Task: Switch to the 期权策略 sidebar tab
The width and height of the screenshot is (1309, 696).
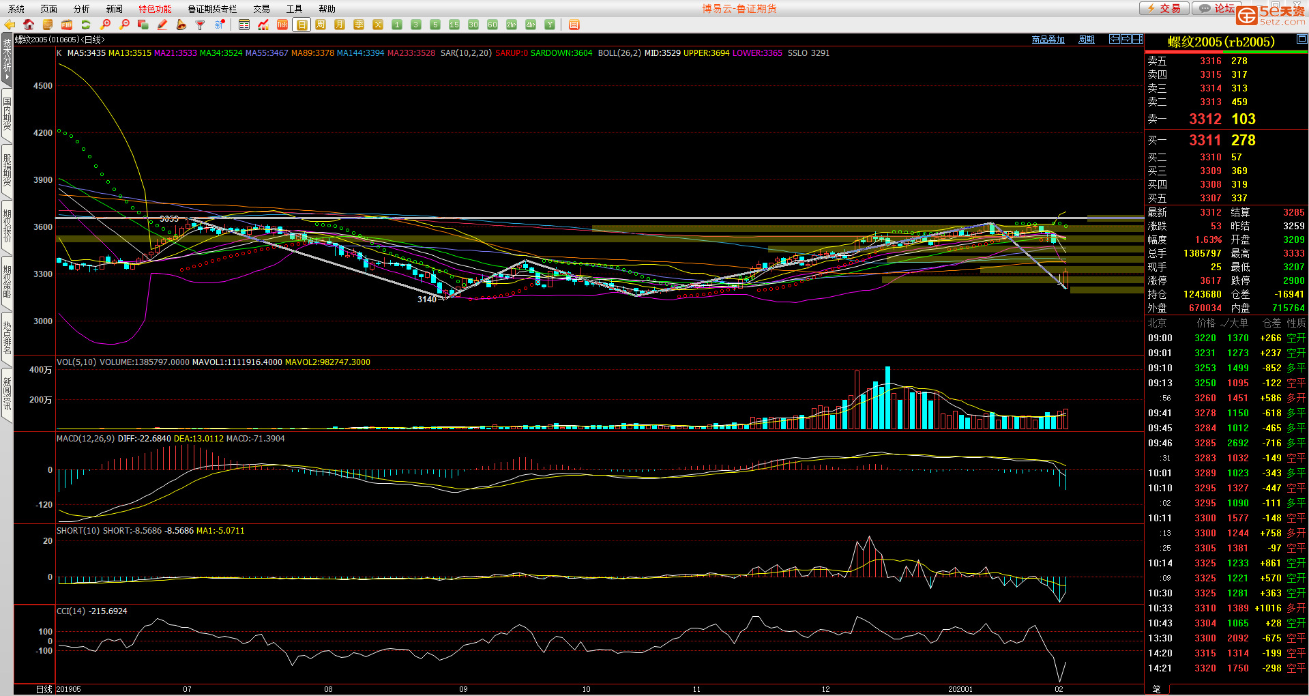Action: pos(7,282)
